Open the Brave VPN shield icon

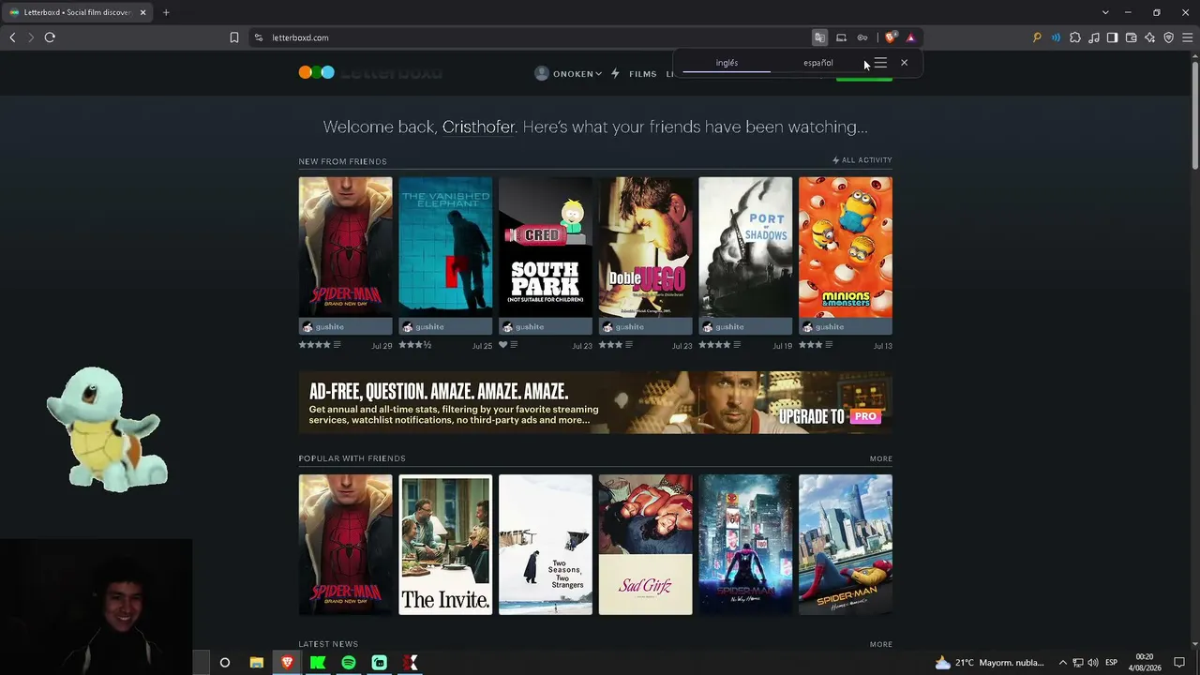(1169, 37)
